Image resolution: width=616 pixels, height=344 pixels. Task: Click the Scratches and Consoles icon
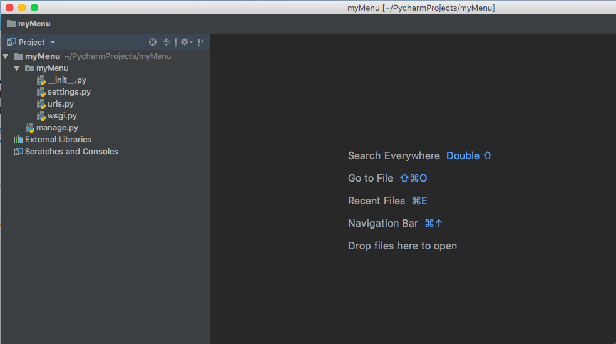tap(18, 152)
